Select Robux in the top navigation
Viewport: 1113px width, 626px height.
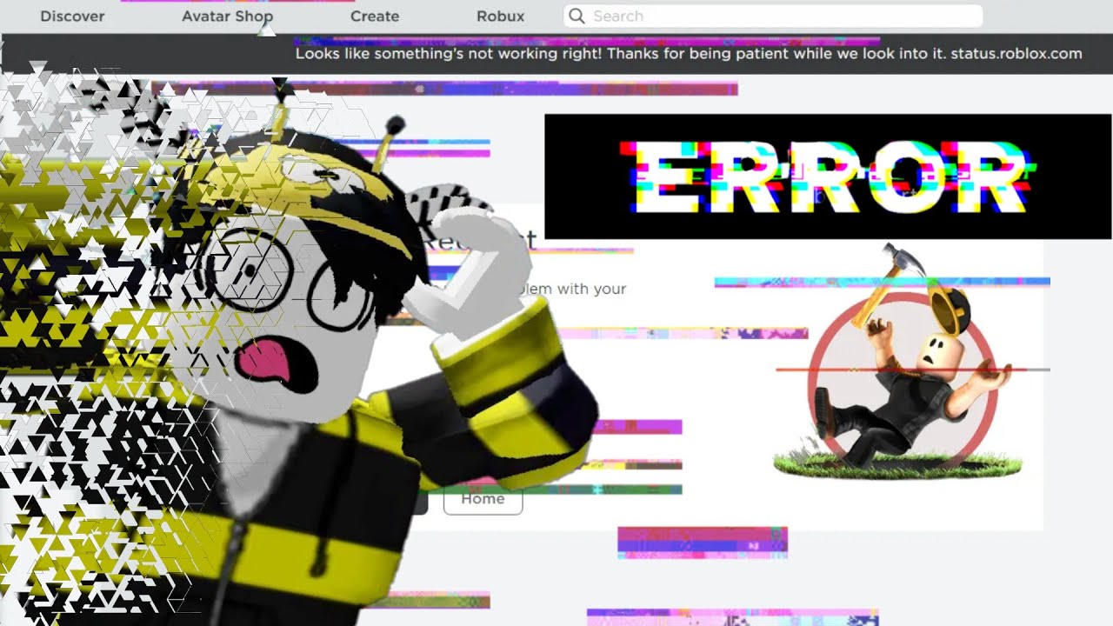[501, 16]
